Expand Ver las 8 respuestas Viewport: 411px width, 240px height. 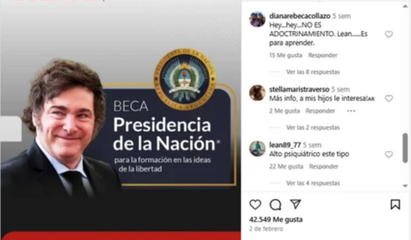click(x=313, y=72)
